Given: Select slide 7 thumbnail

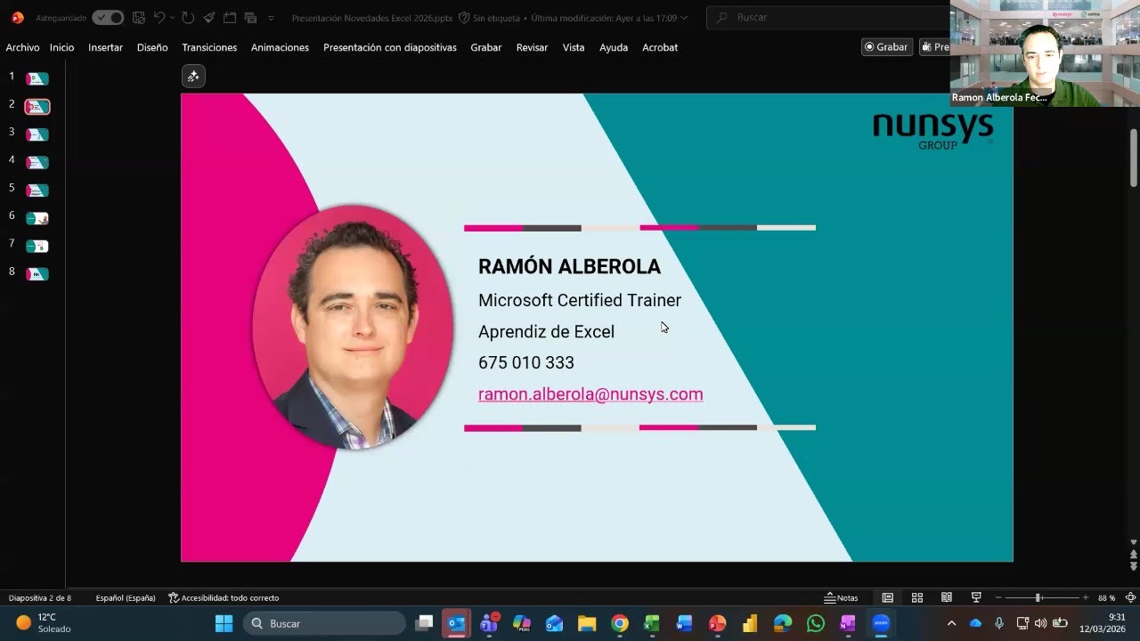Looking at the screenshot, I should pos(37,246).
